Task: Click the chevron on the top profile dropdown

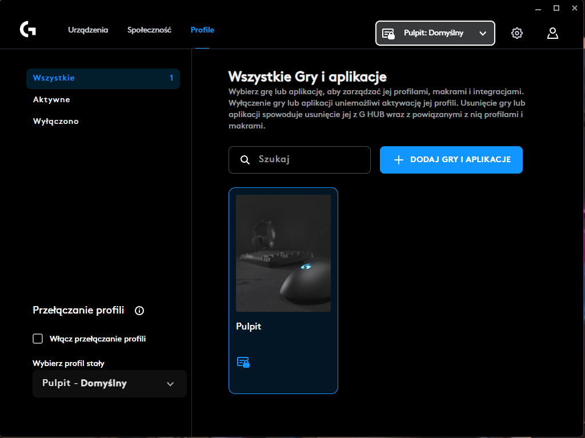Action: [483, 33]
